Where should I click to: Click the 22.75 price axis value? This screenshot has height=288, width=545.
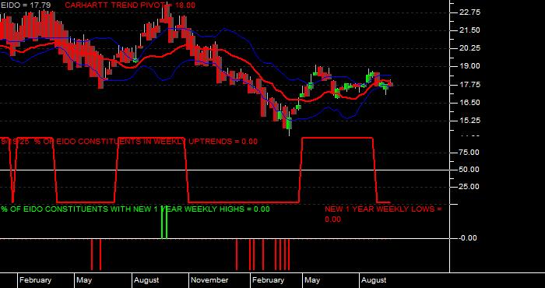tap(469, 12)
